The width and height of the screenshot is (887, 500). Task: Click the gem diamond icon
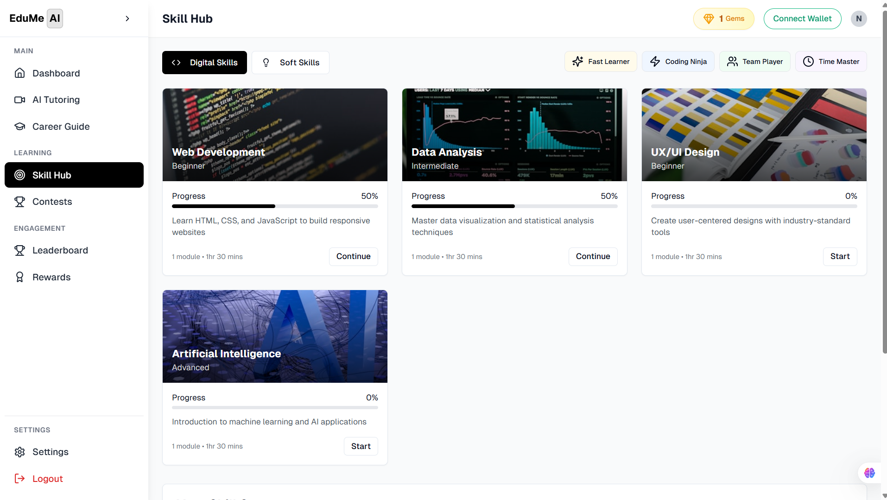(x=709, y=19)
